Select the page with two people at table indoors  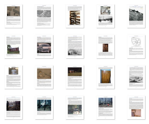click(75, 108)
